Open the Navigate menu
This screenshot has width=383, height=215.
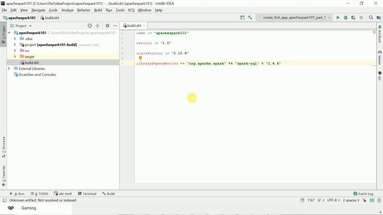(x=38, y=10)
